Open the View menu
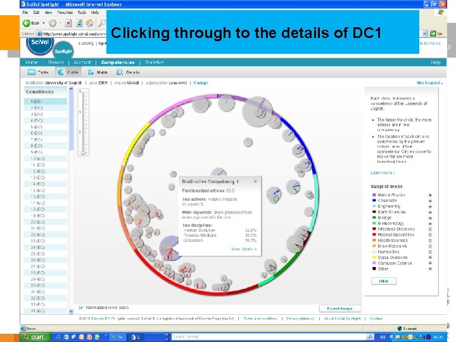 (x=48, y=13)
